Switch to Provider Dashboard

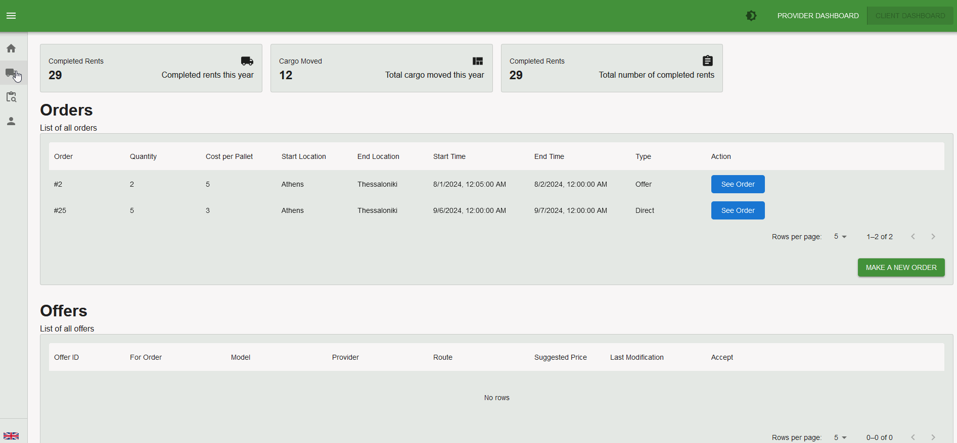click(817, 16)
